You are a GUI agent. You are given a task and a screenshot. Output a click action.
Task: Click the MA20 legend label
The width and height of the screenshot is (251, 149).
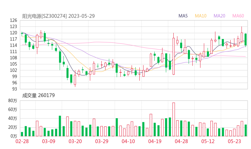219,16
